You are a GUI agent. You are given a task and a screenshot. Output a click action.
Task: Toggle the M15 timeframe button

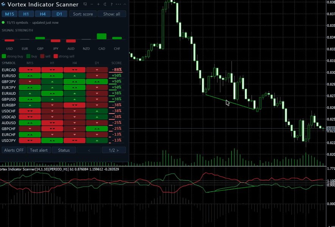(9, 14)
